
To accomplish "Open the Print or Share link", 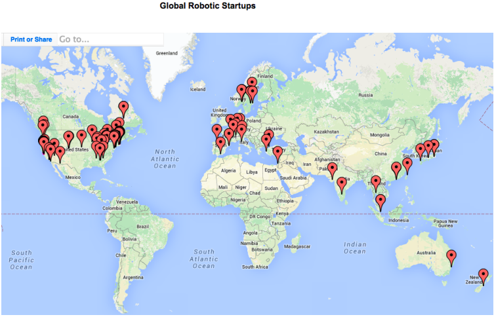I will point(31,39).
